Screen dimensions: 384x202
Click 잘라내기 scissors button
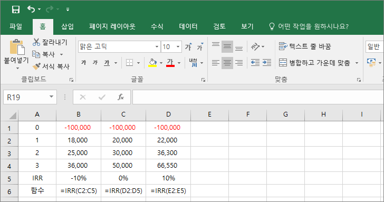click(x=50, y=42)
